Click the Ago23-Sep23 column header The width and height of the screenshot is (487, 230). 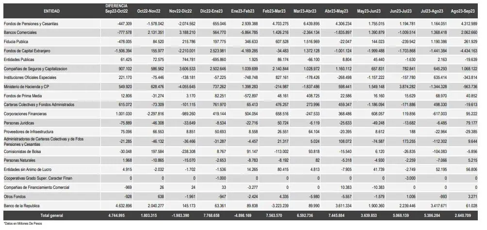[x=463, y=11]
